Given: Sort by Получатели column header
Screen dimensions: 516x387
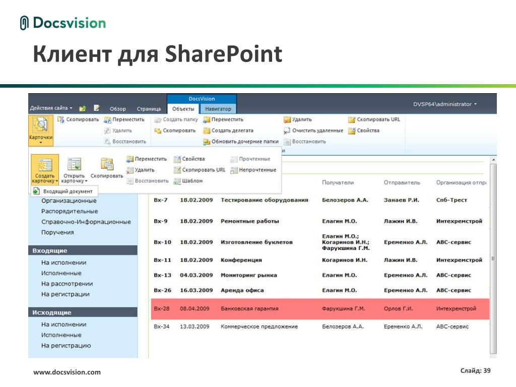Looking at the screenshot, I should [338, 182].
